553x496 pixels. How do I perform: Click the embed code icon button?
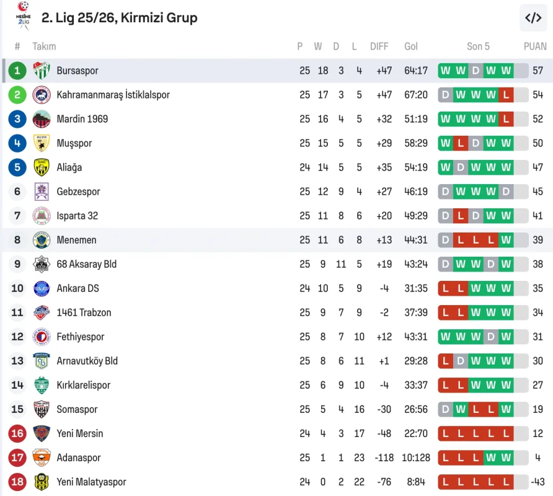click(533, 18)
